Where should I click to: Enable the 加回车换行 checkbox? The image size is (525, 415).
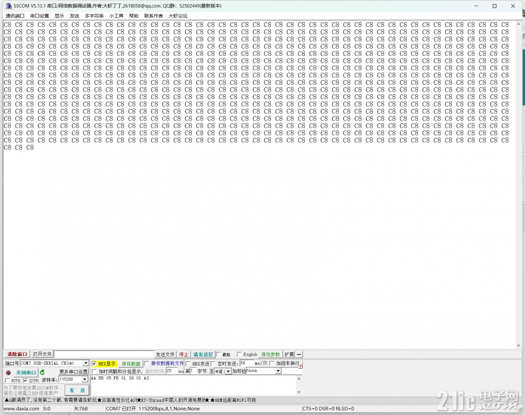tap(272, 364)
